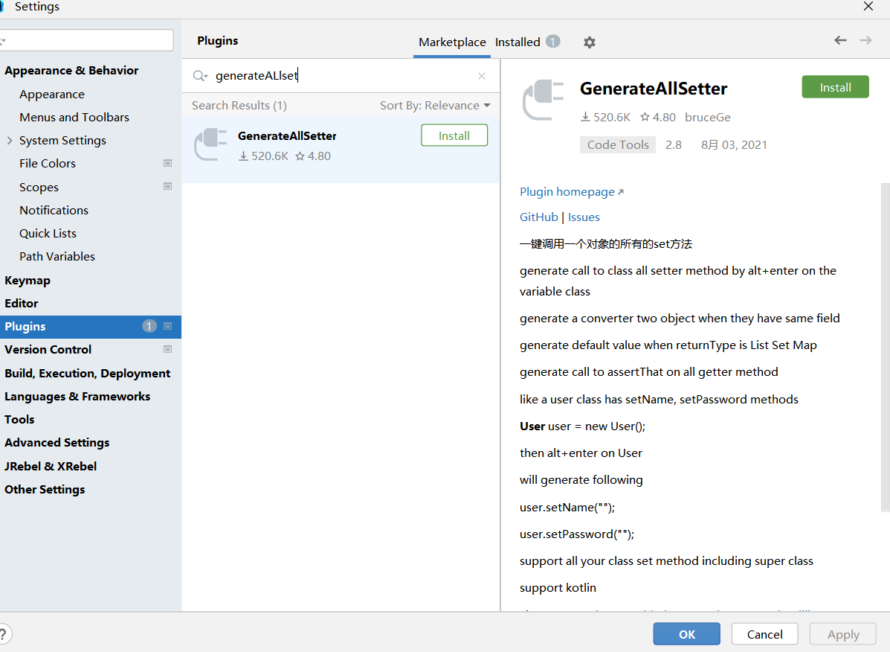The width and height of the screenshot is (890, 652).
Task: Focus the settings sidebar search field
Action: pos(86,40)
